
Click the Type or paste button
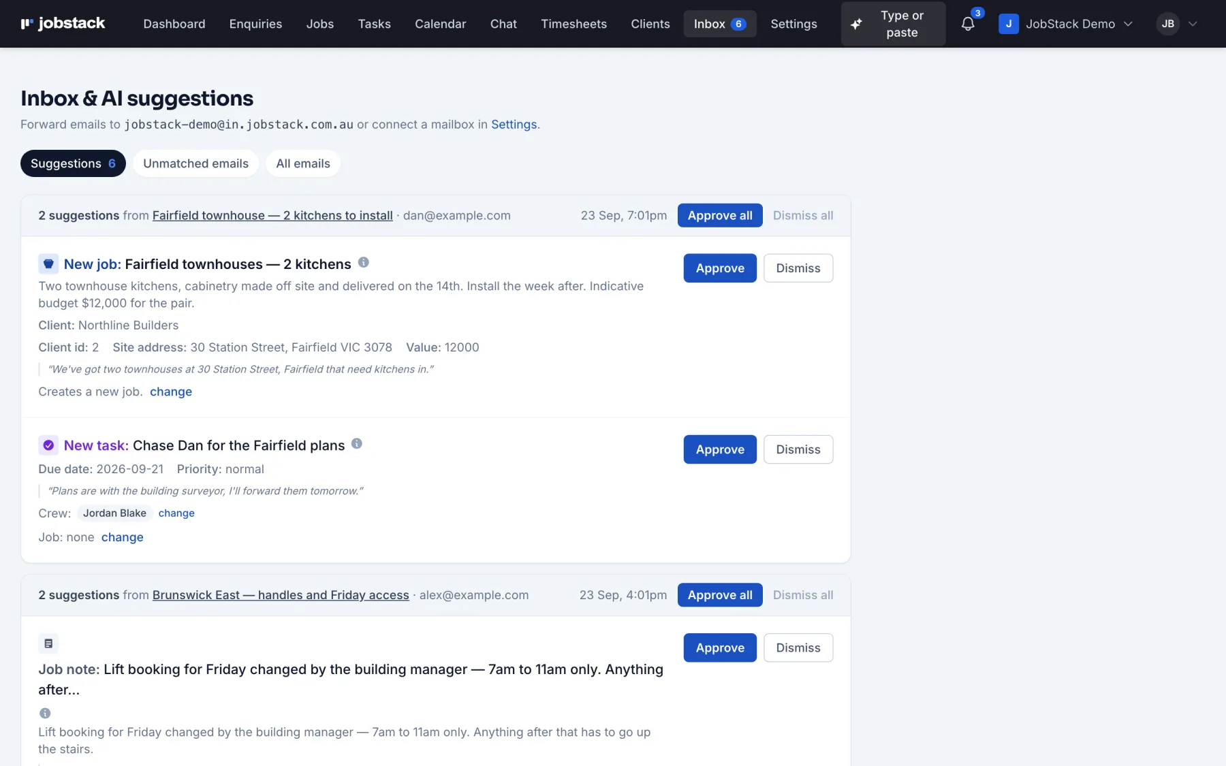click(x=893, y=24)
